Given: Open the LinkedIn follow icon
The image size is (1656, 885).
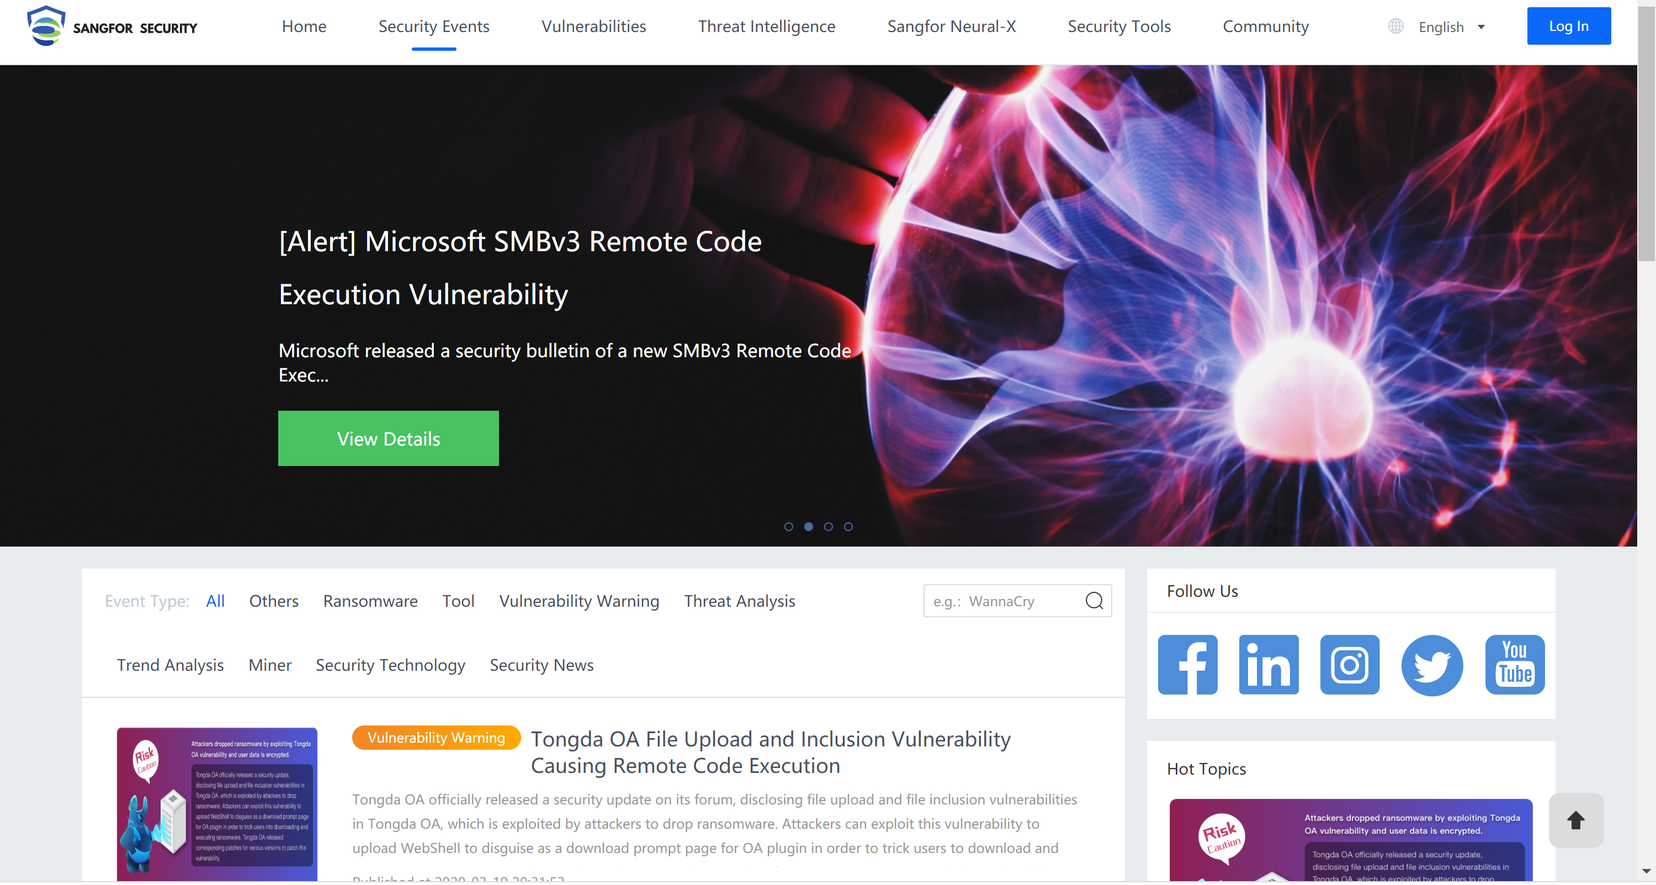Looking at the screenshot, I should tap(1268, 664).
